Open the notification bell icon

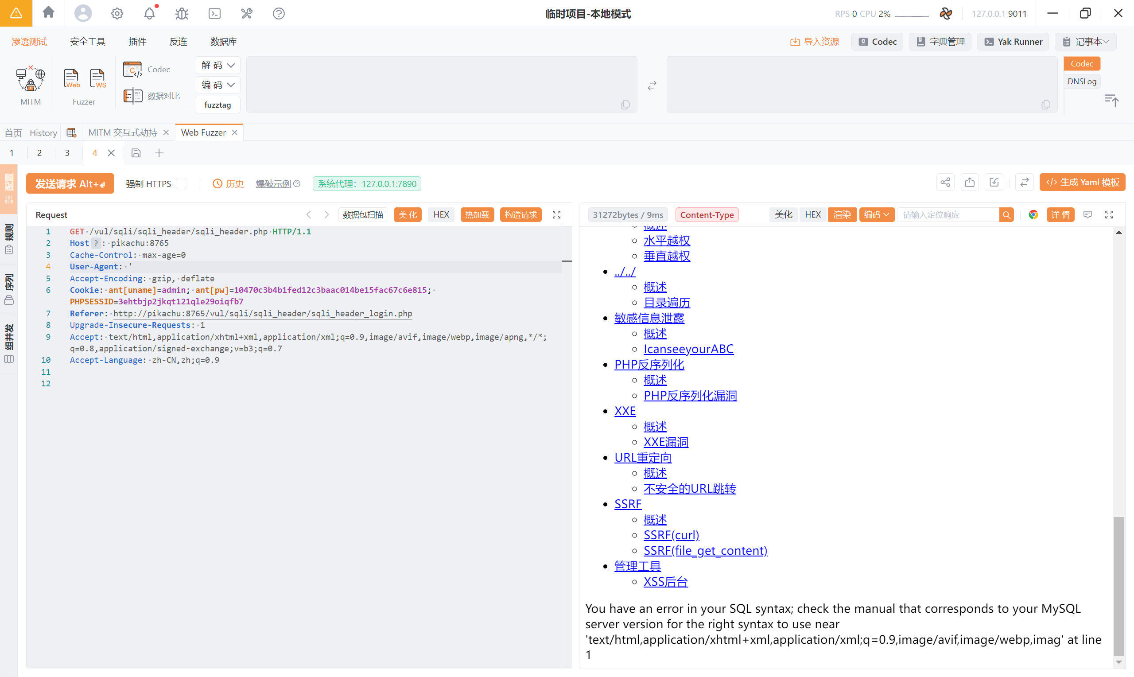(x=149, y=13)
